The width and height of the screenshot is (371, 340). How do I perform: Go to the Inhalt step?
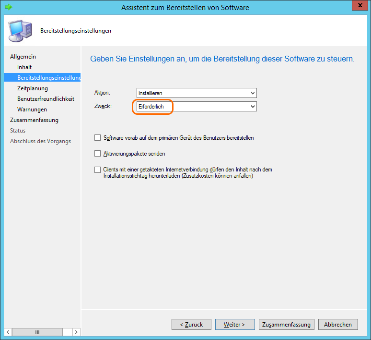point(24,67)
